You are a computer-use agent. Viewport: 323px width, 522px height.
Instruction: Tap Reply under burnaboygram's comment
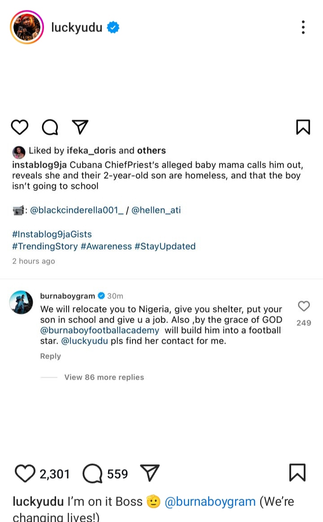coord(50,356)
